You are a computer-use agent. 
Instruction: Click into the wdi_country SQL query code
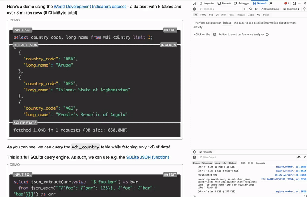83,37
